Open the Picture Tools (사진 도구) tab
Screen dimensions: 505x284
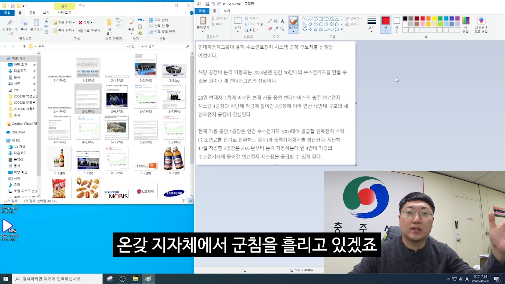[64, 13]
